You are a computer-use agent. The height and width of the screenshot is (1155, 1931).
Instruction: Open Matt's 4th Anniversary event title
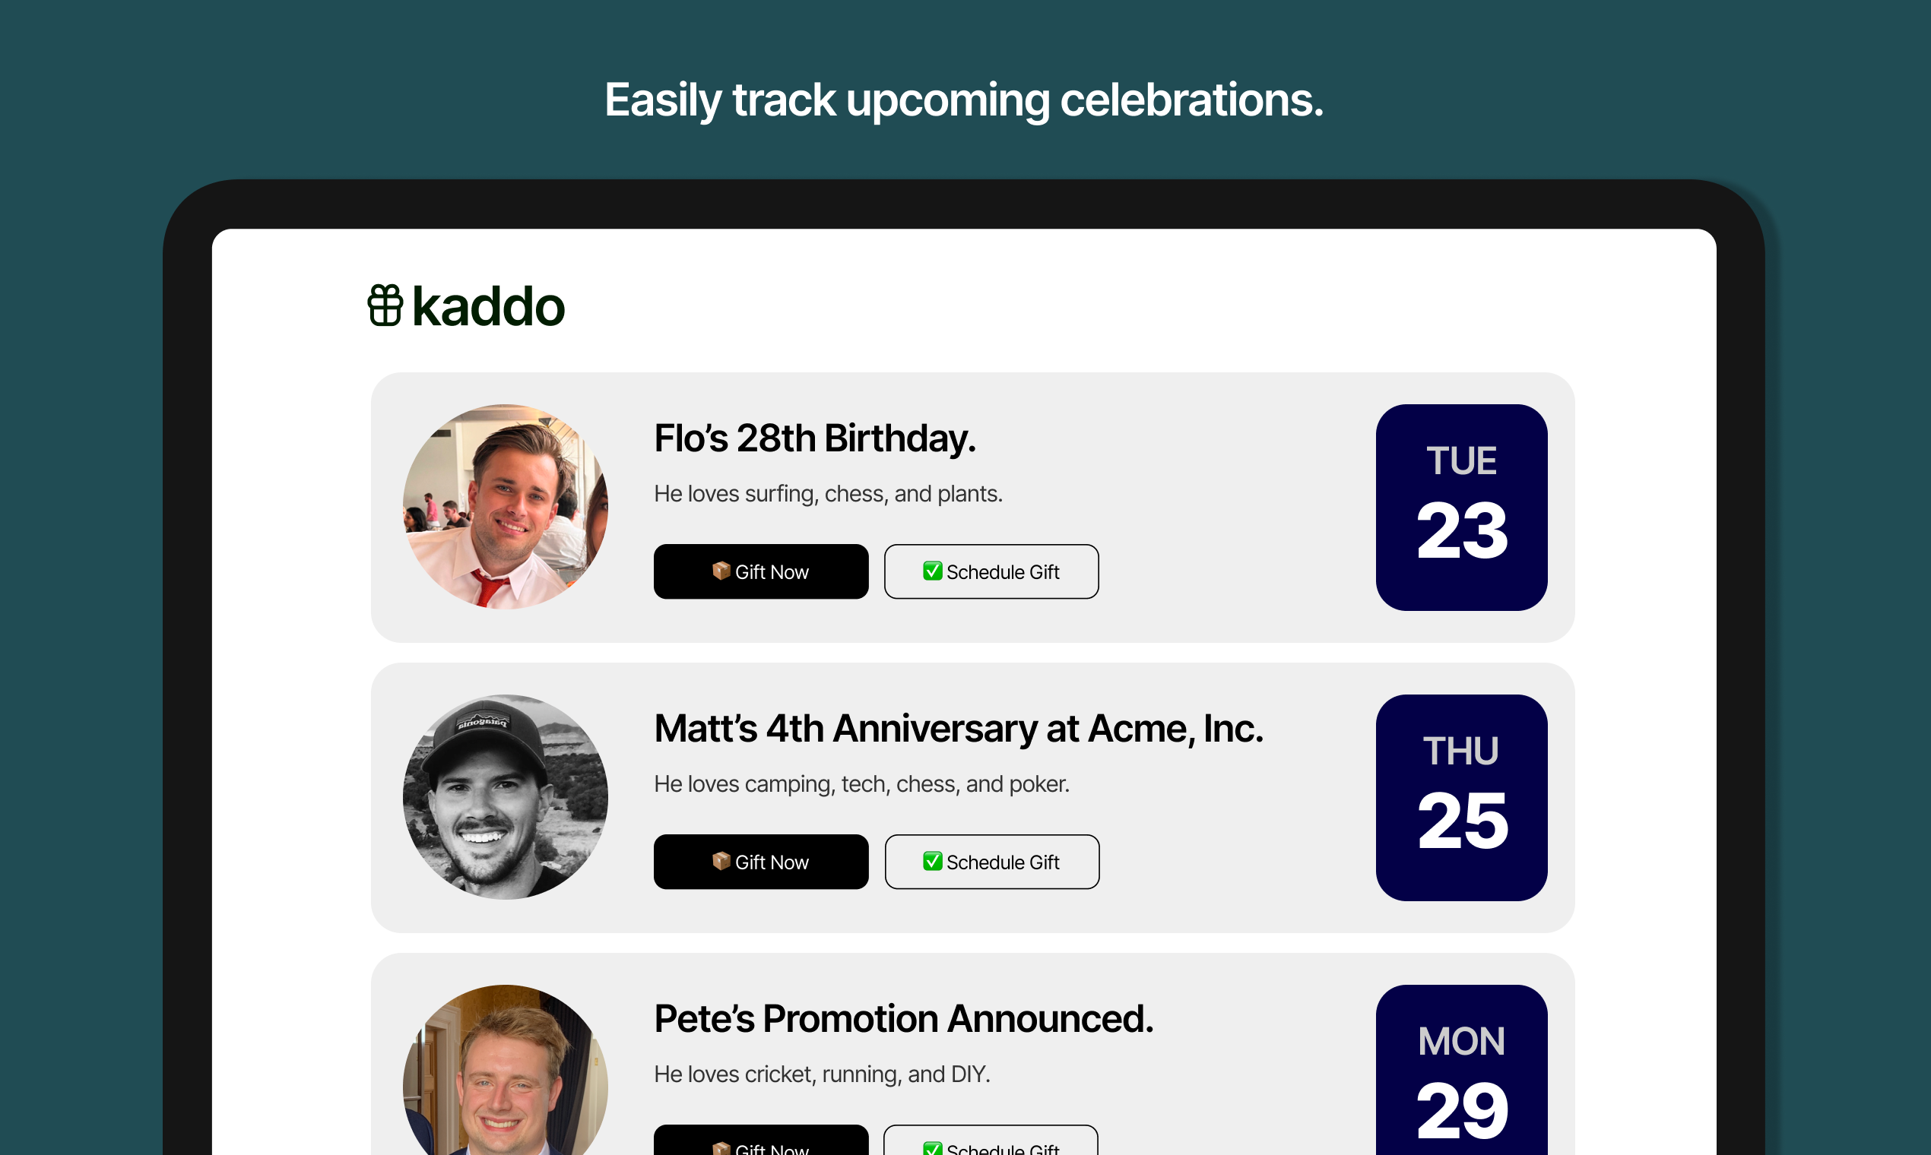[959, 729]
